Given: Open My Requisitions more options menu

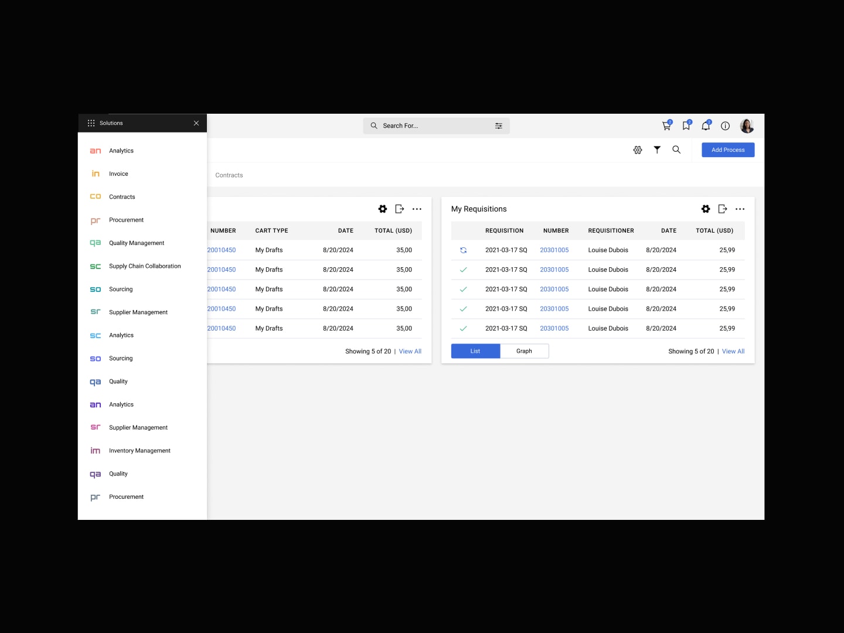Looking at the screenshot, I should coord(740,209).
